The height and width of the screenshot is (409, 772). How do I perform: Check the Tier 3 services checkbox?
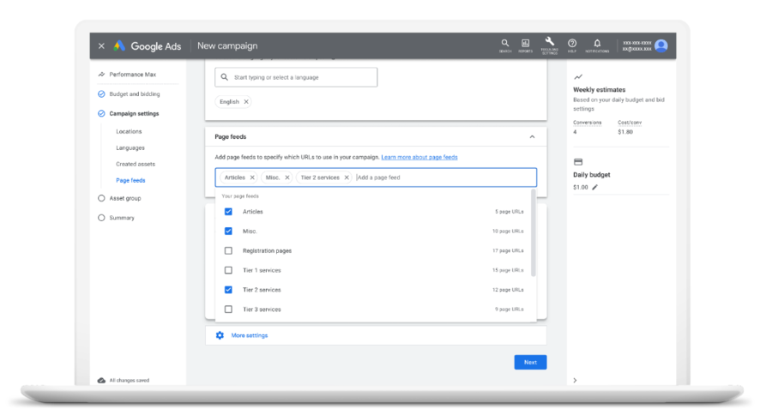pyautogui.click(x=228, y=310)
